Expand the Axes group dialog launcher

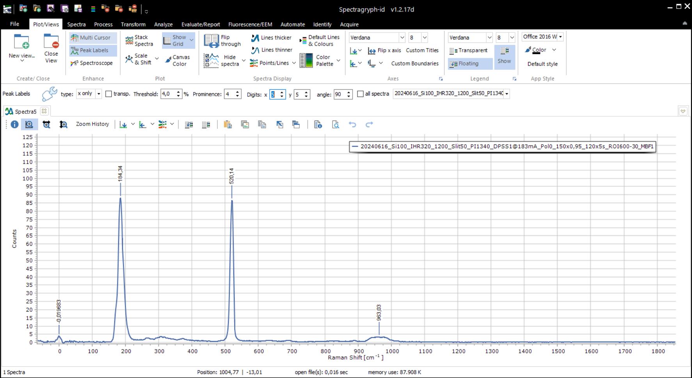tap(441, 79)
